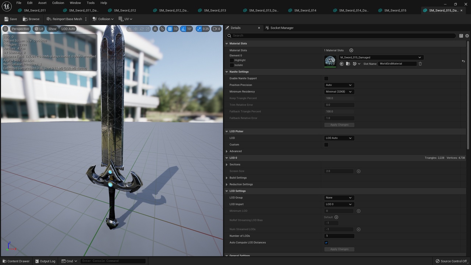This screenshot has width=471, height=265.
Task: Disable Auto Compute LOD Distances
Action: (326, 243)
